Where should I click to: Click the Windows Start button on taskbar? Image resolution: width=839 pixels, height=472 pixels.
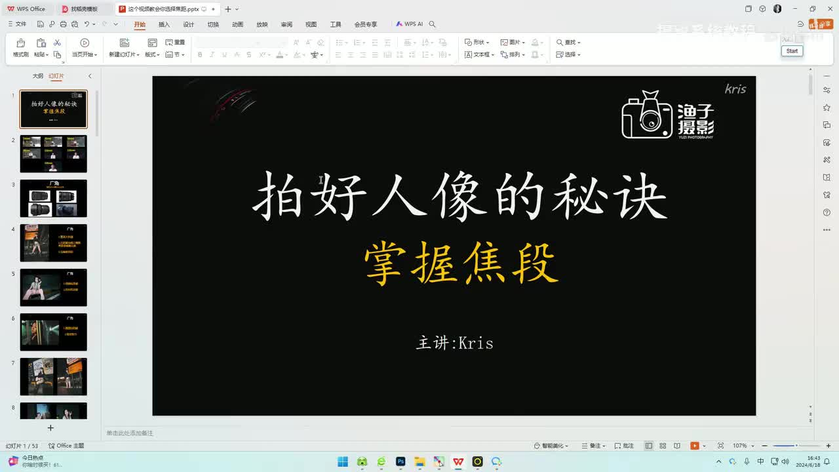pos(343,462)
